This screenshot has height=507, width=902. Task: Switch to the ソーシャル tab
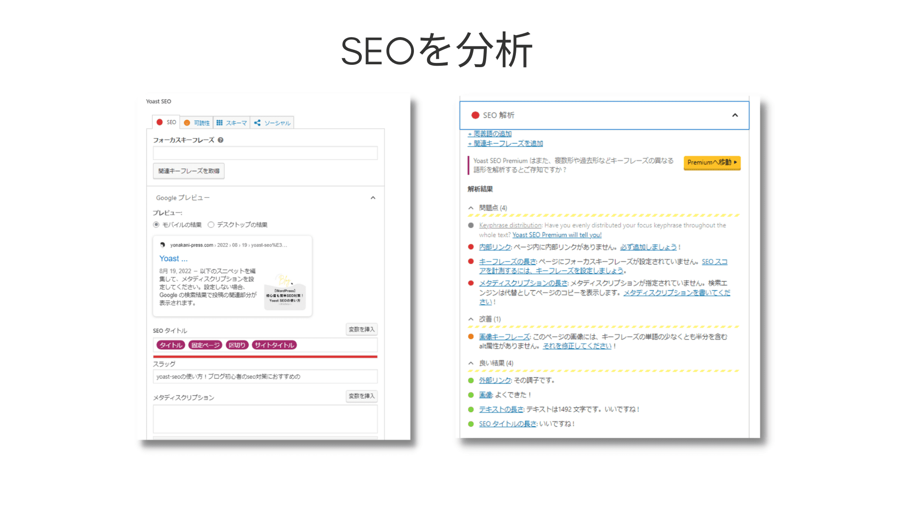point(272,123)
